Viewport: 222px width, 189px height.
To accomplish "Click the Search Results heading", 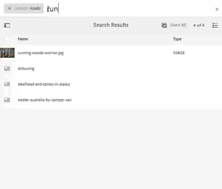I will pyautogui.click(x=111, y=25).
